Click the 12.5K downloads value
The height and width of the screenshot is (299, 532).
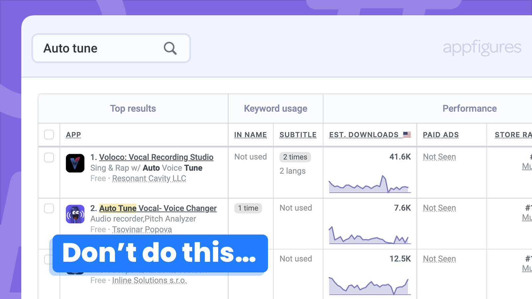(400, 259)
